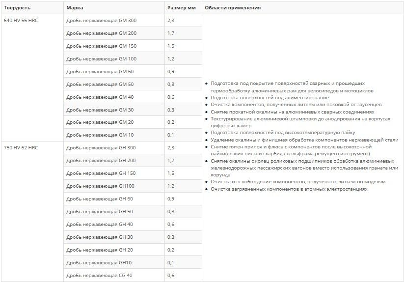Click the Области применения column header
404x282 pixels.
(x=233, y=8)
